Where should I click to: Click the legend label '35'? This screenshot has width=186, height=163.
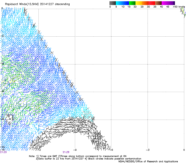[x=155, y=7]
